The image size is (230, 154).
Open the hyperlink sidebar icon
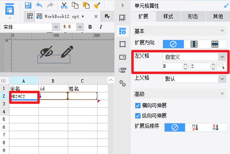(x=123, y=83)
